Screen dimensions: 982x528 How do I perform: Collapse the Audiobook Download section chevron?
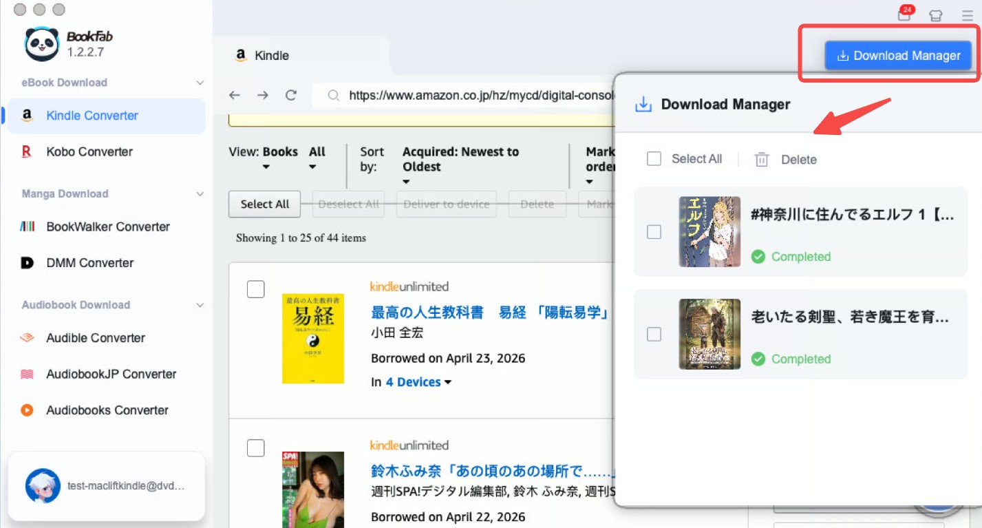[200, 305]
